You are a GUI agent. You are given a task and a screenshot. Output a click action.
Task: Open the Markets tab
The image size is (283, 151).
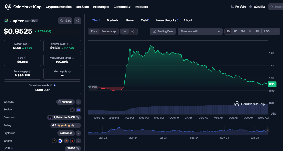113,20
